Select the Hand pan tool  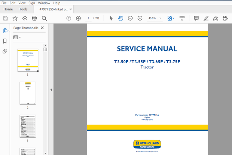point(120,18)
